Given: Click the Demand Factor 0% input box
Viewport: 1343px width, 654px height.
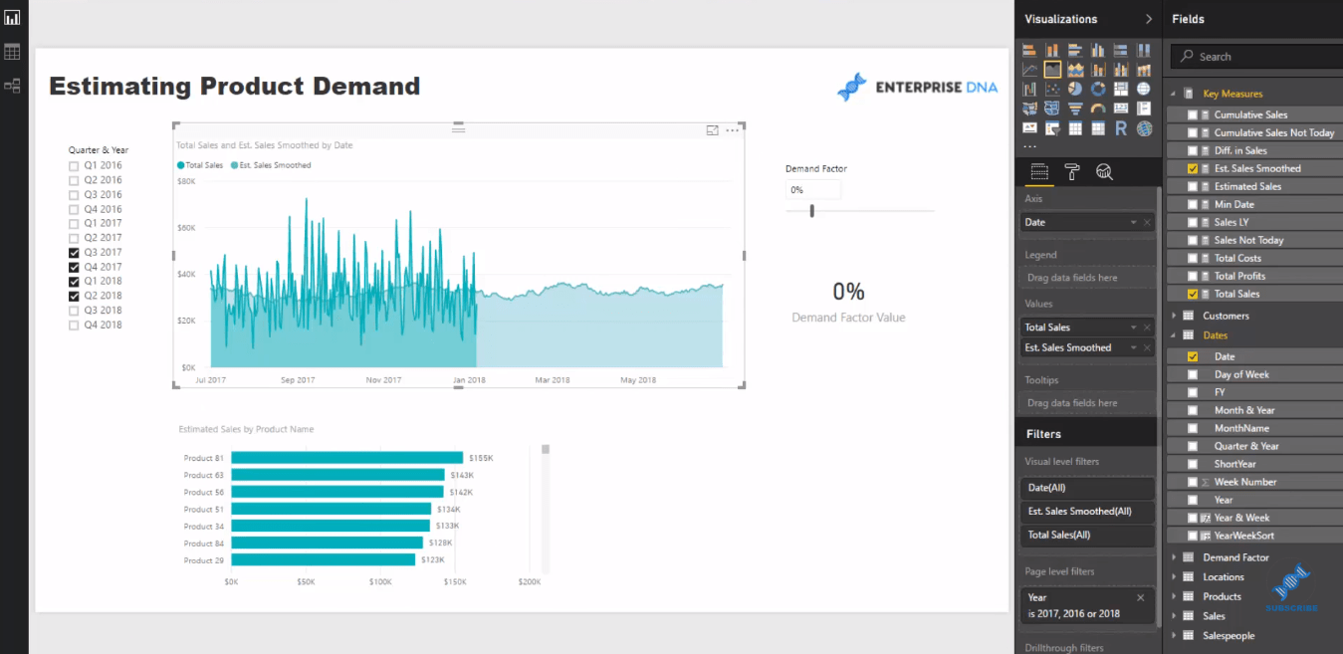Looking at the screenshot, I should point(813,190).
